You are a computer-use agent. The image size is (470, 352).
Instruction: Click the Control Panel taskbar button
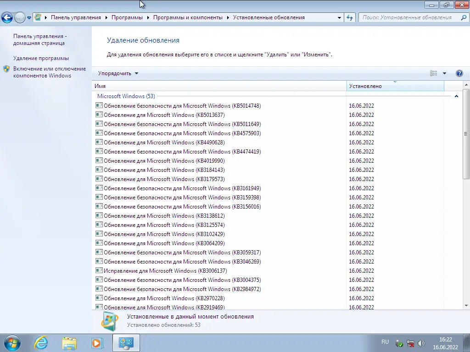pos(126,343)
